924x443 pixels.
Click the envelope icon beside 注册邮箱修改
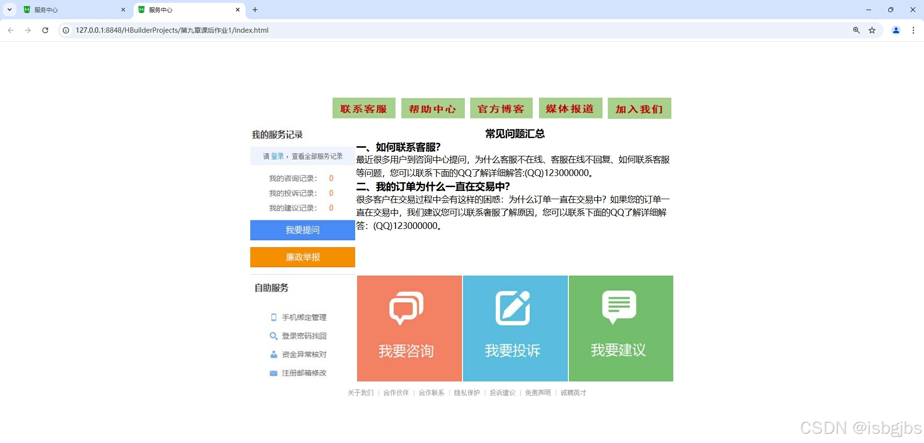pos(273,373)
